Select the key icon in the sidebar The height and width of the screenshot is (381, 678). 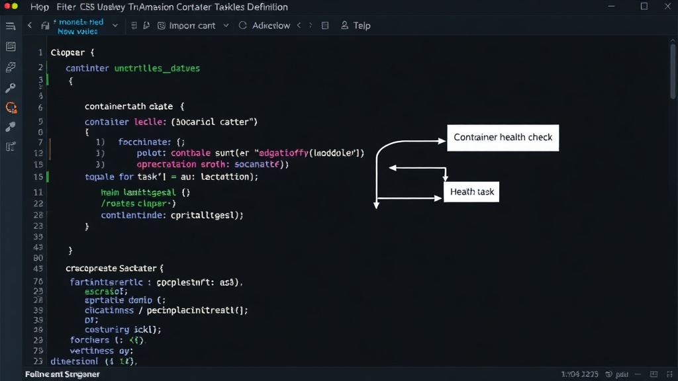tap(11, 88)
